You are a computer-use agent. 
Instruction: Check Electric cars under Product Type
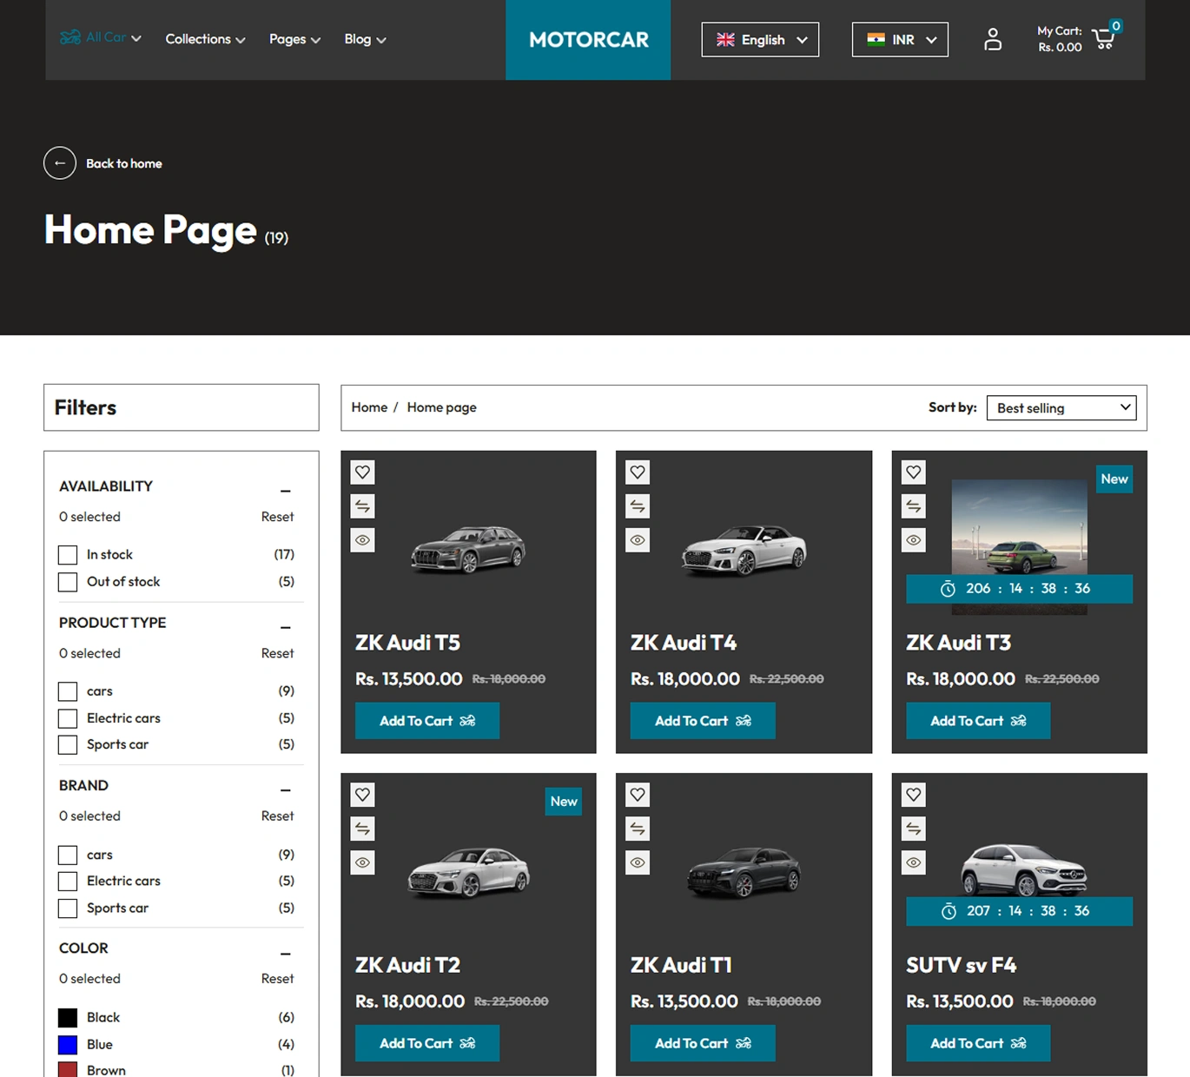point(68,718)
